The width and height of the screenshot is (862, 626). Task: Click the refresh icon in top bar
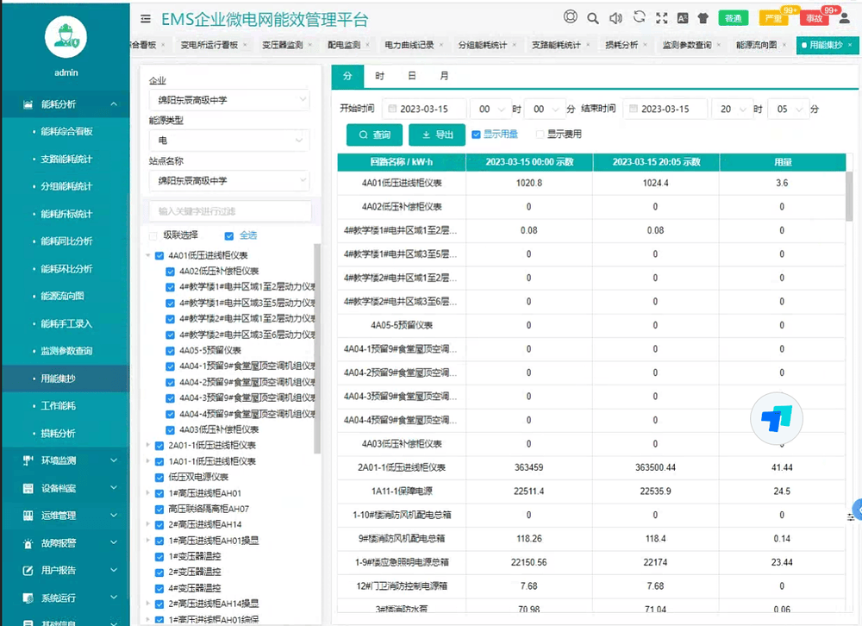pos(639,17)
